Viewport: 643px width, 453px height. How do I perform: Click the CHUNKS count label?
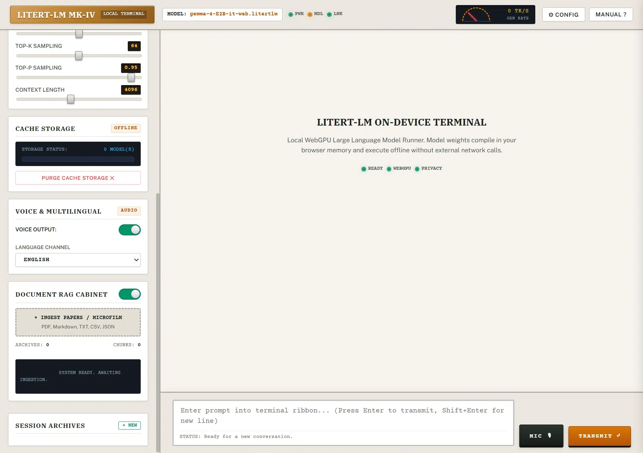click(x=127, y=345)
